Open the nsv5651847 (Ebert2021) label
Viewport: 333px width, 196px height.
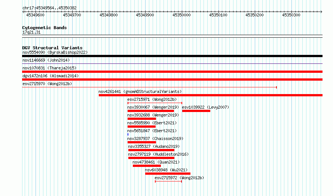point(152,131)
